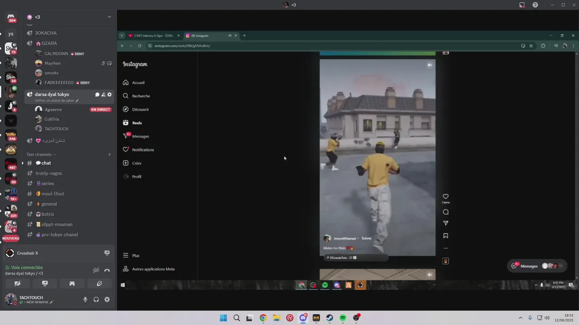
Task: Open darsa dyal tokyo channel settings gear
Action: [109, 94]
